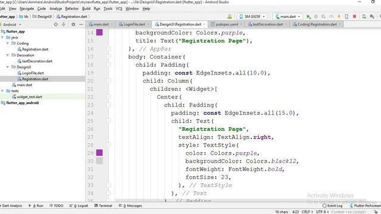Click the UTF-8 encoding in status bar

point(322,212)
